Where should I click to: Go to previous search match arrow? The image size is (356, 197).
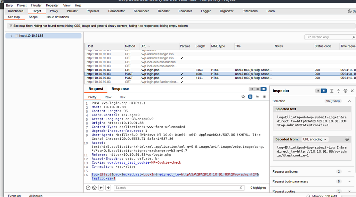(x=101, y=188)
